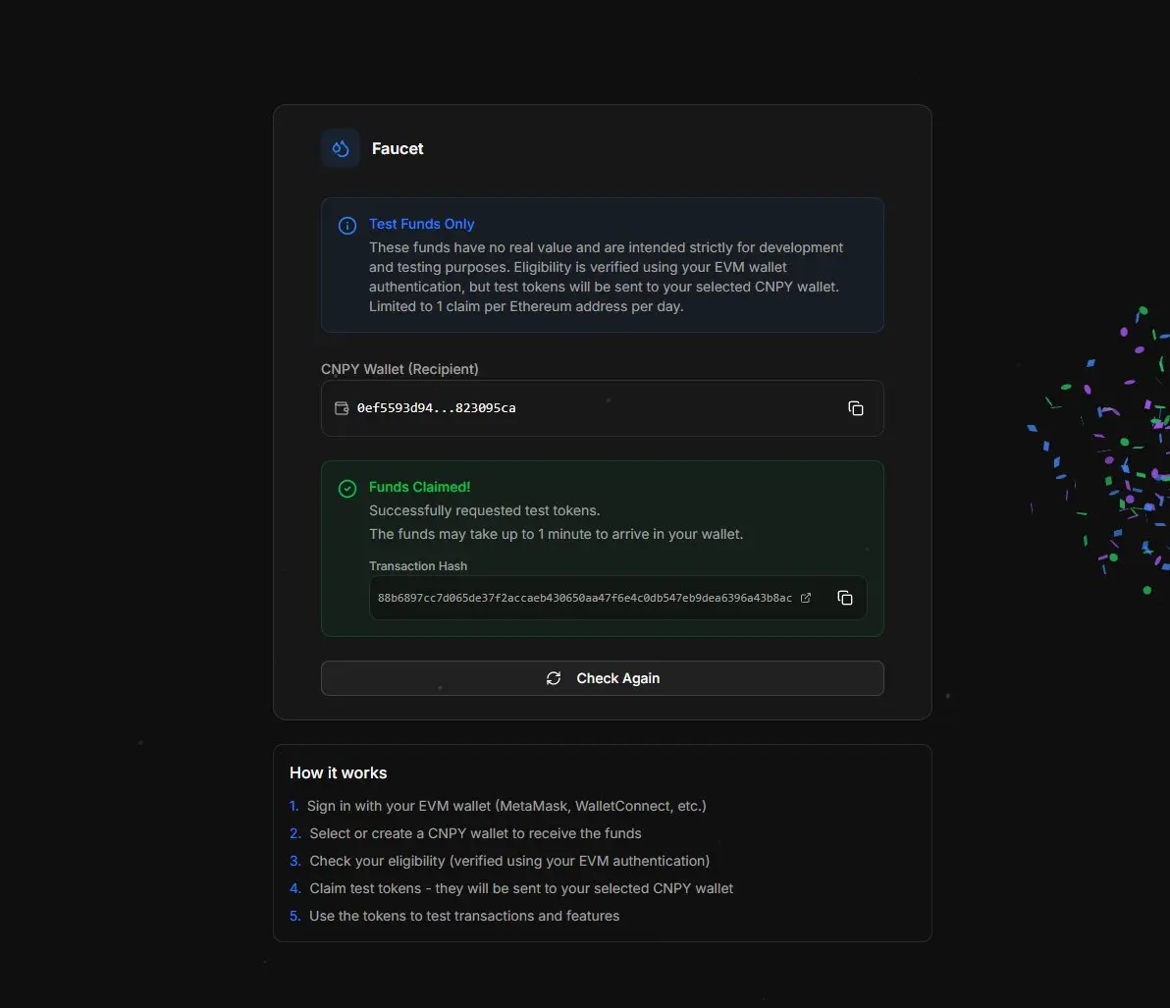This screenshot has height=1008, width=1170.
Task: Click the wallet address 0ef5593d94...823095ca
Action: click(x=436, y=408)
